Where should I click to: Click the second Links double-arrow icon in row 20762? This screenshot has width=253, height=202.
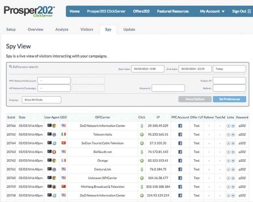pos(233,161)
